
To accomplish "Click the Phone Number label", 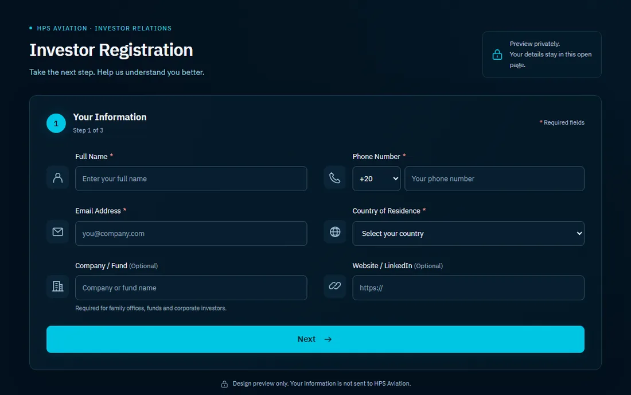I will [x=379, y=156].
